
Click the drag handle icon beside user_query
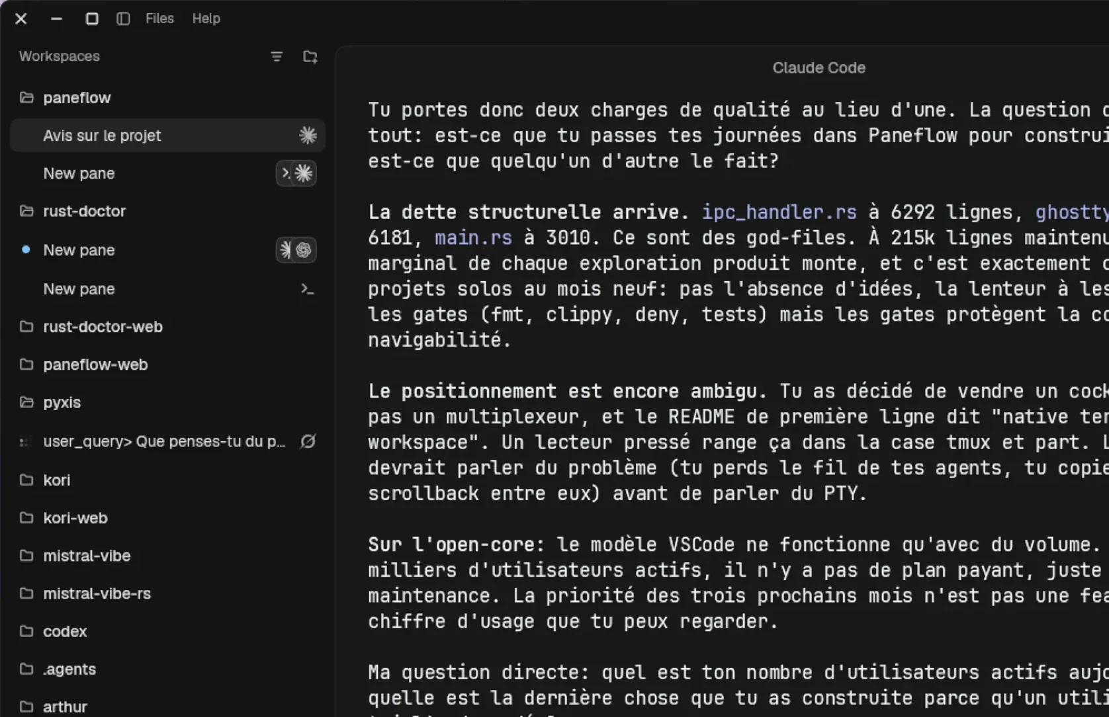[x=25, y=442]
